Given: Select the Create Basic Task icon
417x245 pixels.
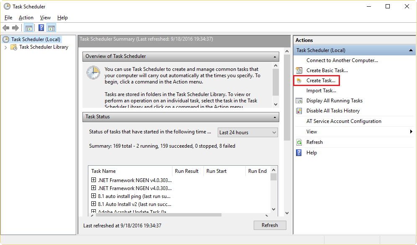Looking at the screenshot, I should 299,70.
